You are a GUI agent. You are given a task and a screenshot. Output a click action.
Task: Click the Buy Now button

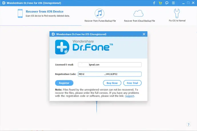tap(112, 83)
